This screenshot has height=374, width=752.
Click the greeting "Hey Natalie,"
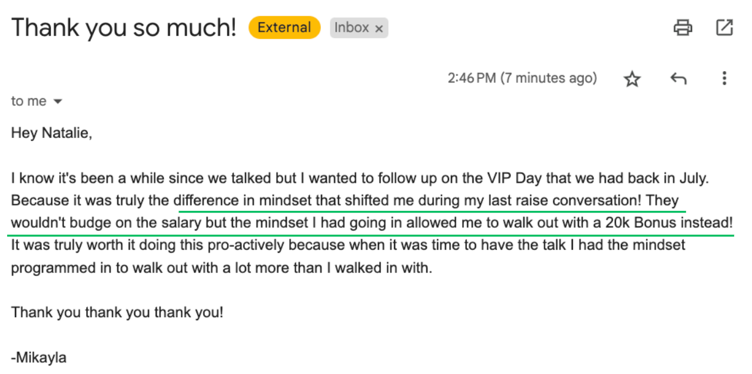(x=51, y=133)
